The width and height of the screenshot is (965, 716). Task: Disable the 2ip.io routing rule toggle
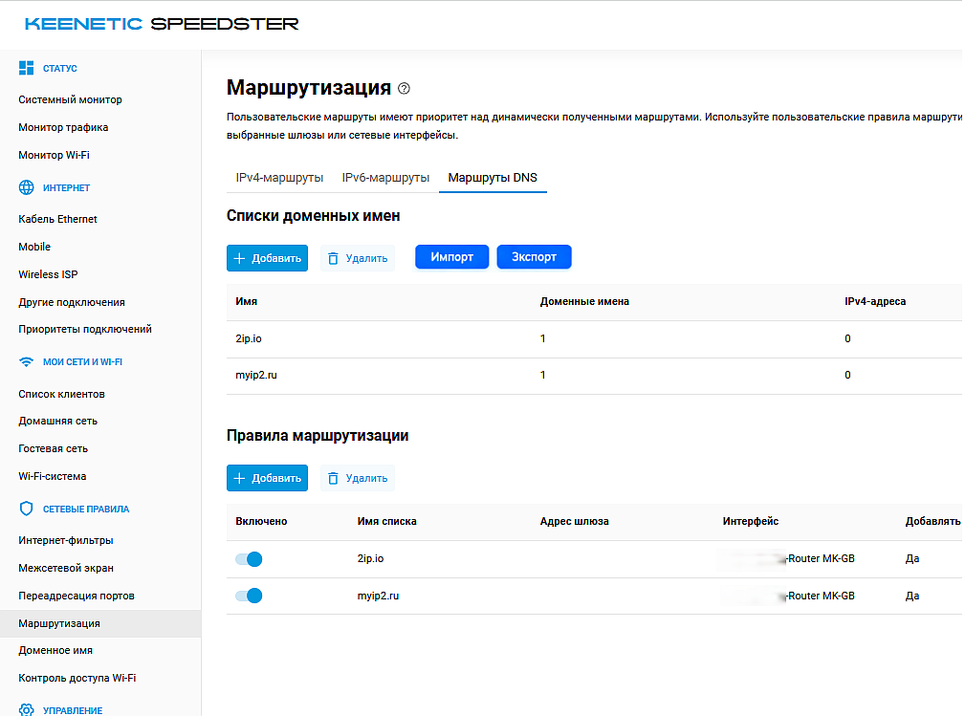pyautogui.click(x=250, y=559)
